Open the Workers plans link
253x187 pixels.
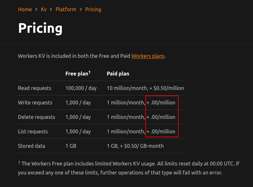pyautogui.click(x=148, y=56)
